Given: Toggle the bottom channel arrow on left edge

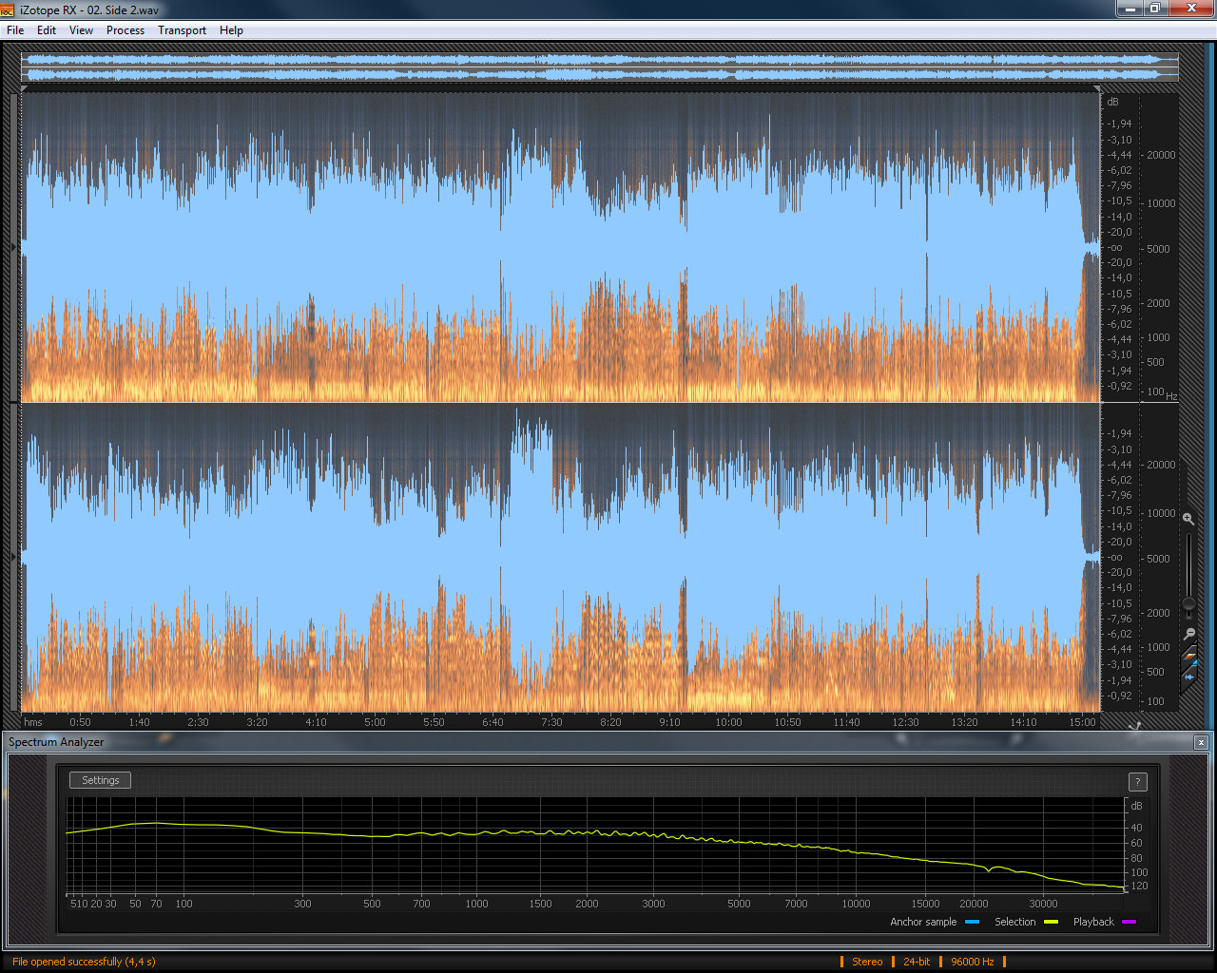Looking at the screenshot, I should (x=13, y=557).
